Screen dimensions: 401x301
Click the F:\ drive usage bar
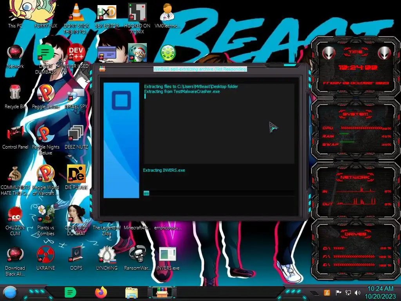click(354, 256)
